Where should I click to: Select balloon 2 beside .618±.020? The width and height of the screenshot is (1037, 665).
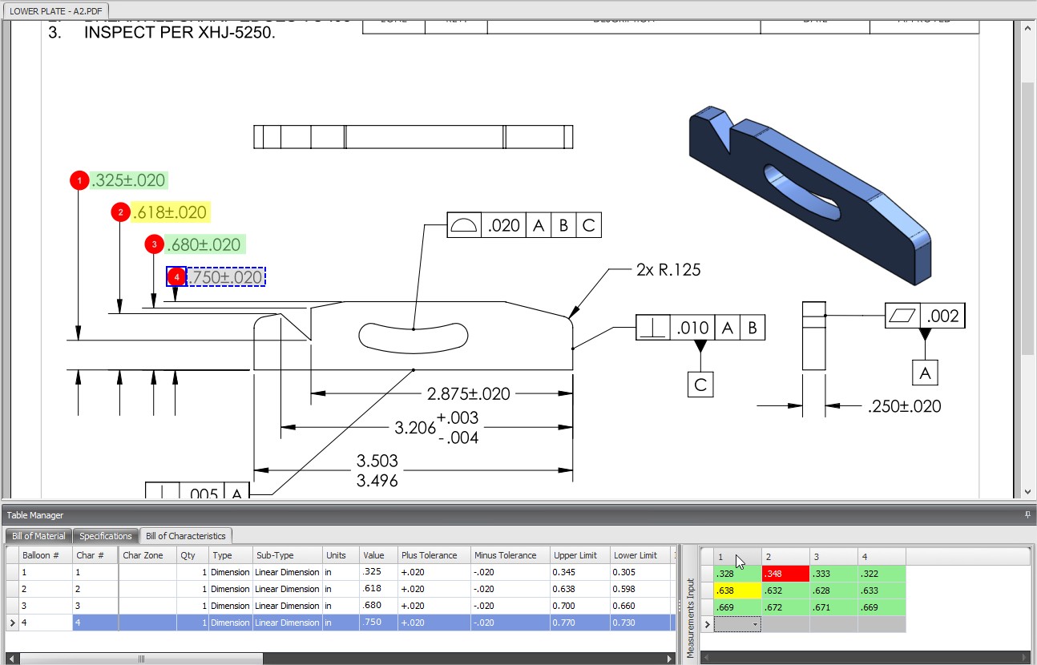[x=120, y=212]
